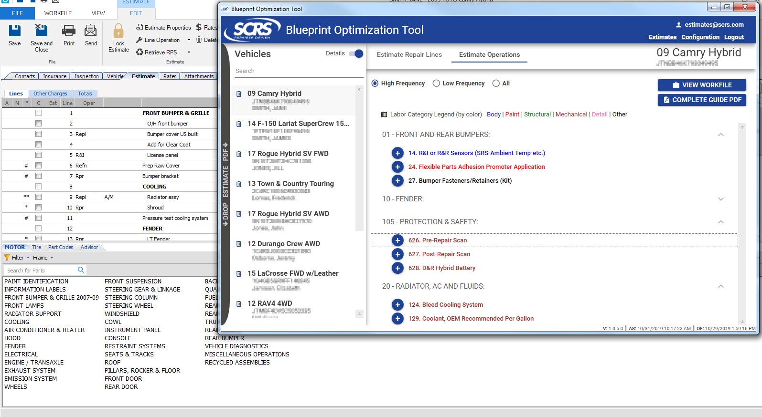Open the Estimates link in header
762x417 pixels.
tap(662, 37)
